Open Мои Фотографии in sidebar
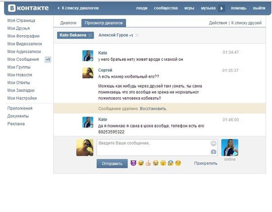The height and width of the screenshot is (212, 272). pos(23,36)
